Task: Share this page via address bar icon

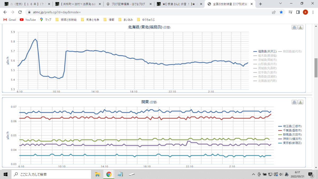Action: click(x=274, y=12)
